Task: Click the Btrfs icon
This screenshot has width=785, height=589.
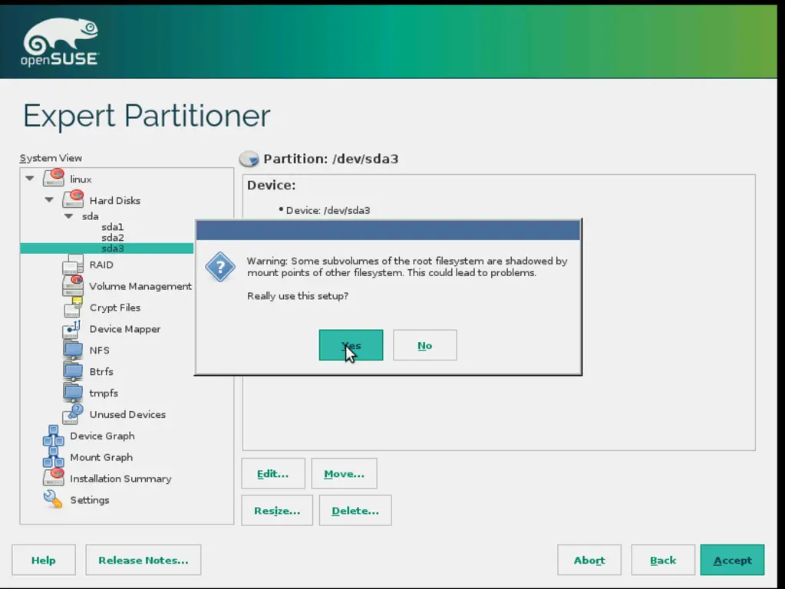Action: click(x=73, y=371)
